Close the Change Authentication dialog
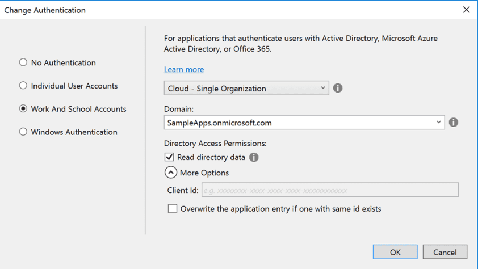The height and width of the screenshot is (269, 478). click(x=466, y=10)
